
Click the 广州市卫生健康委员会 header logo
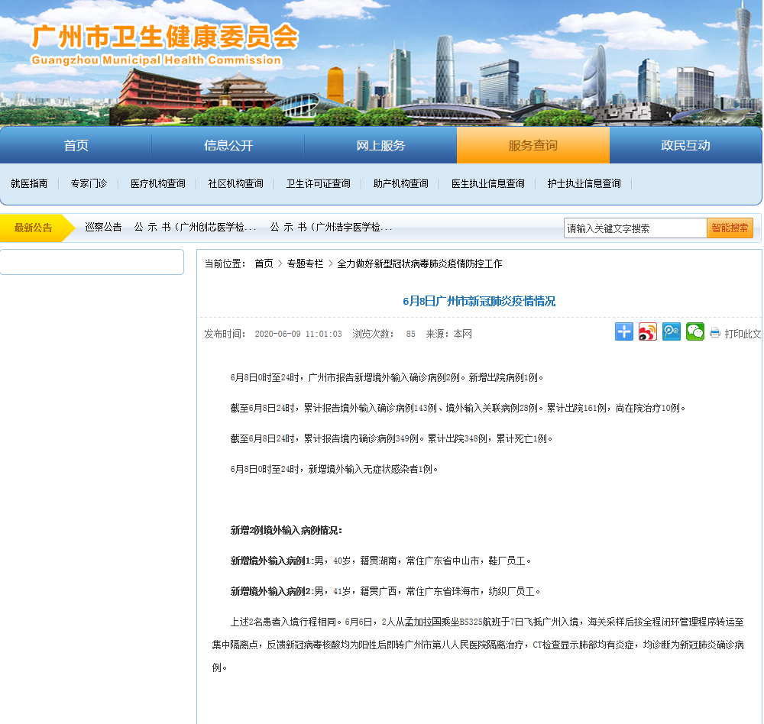pyautogui.click(x=165, y=37)
